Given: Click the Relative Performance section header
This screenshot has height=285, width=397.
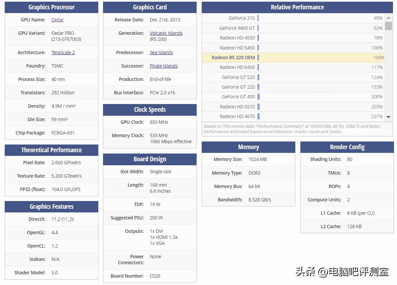Looking at the screenshot, I should pyautogui.click(x=297, y=7).
